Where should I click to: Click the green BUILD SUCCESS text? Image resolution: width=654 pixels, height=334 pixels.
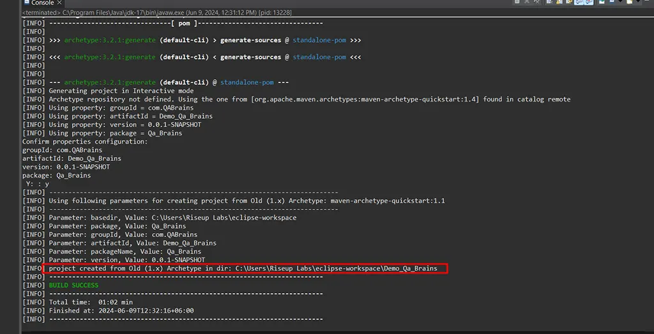(73, 285)
